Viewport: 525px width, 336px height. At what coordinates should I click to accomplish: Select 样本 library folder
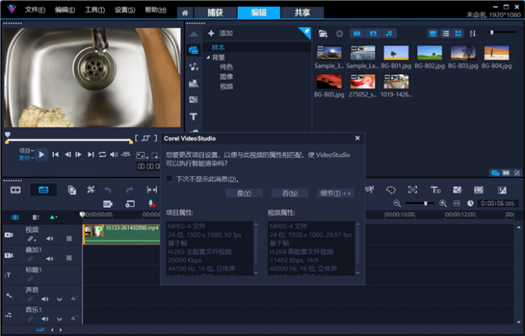pyautogui.click(x=218, y=48)
